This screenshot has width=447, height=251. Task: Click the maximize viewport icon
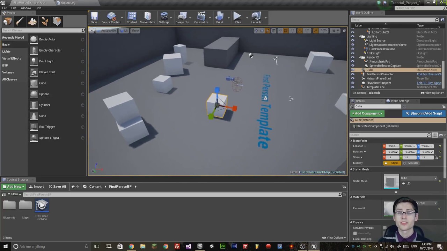(x=344, y=31)
